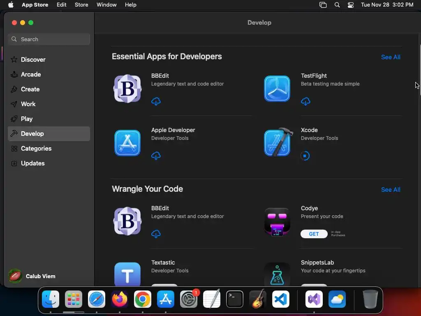Open the TestFlight app icon

(277, 89)
